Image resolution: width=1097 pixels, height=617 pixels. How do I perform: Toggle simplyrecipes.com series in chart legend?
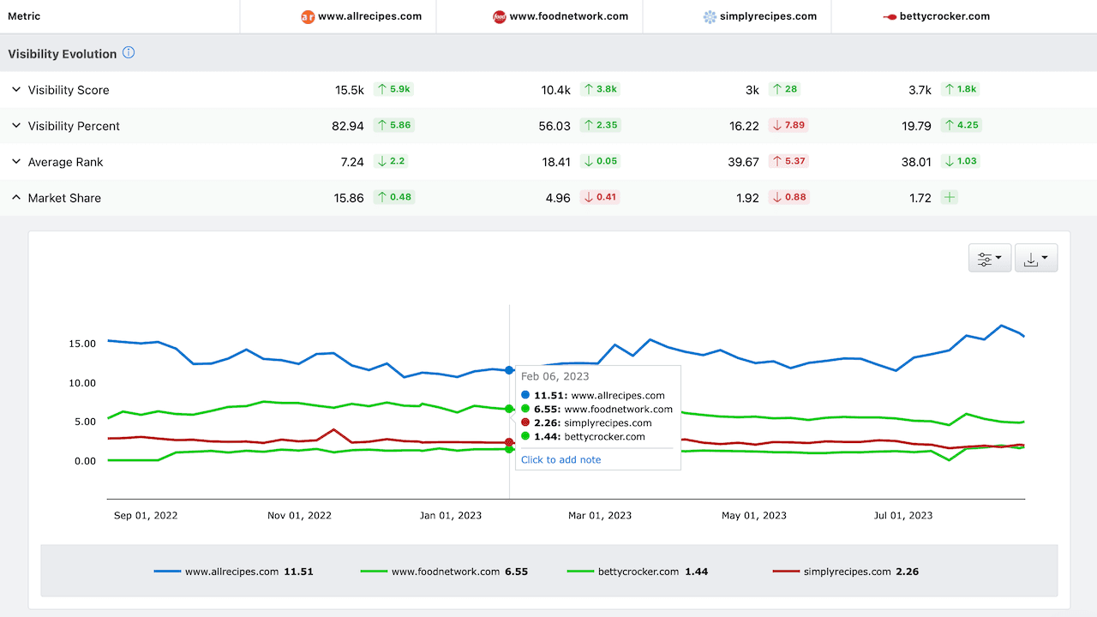(845, 571)
